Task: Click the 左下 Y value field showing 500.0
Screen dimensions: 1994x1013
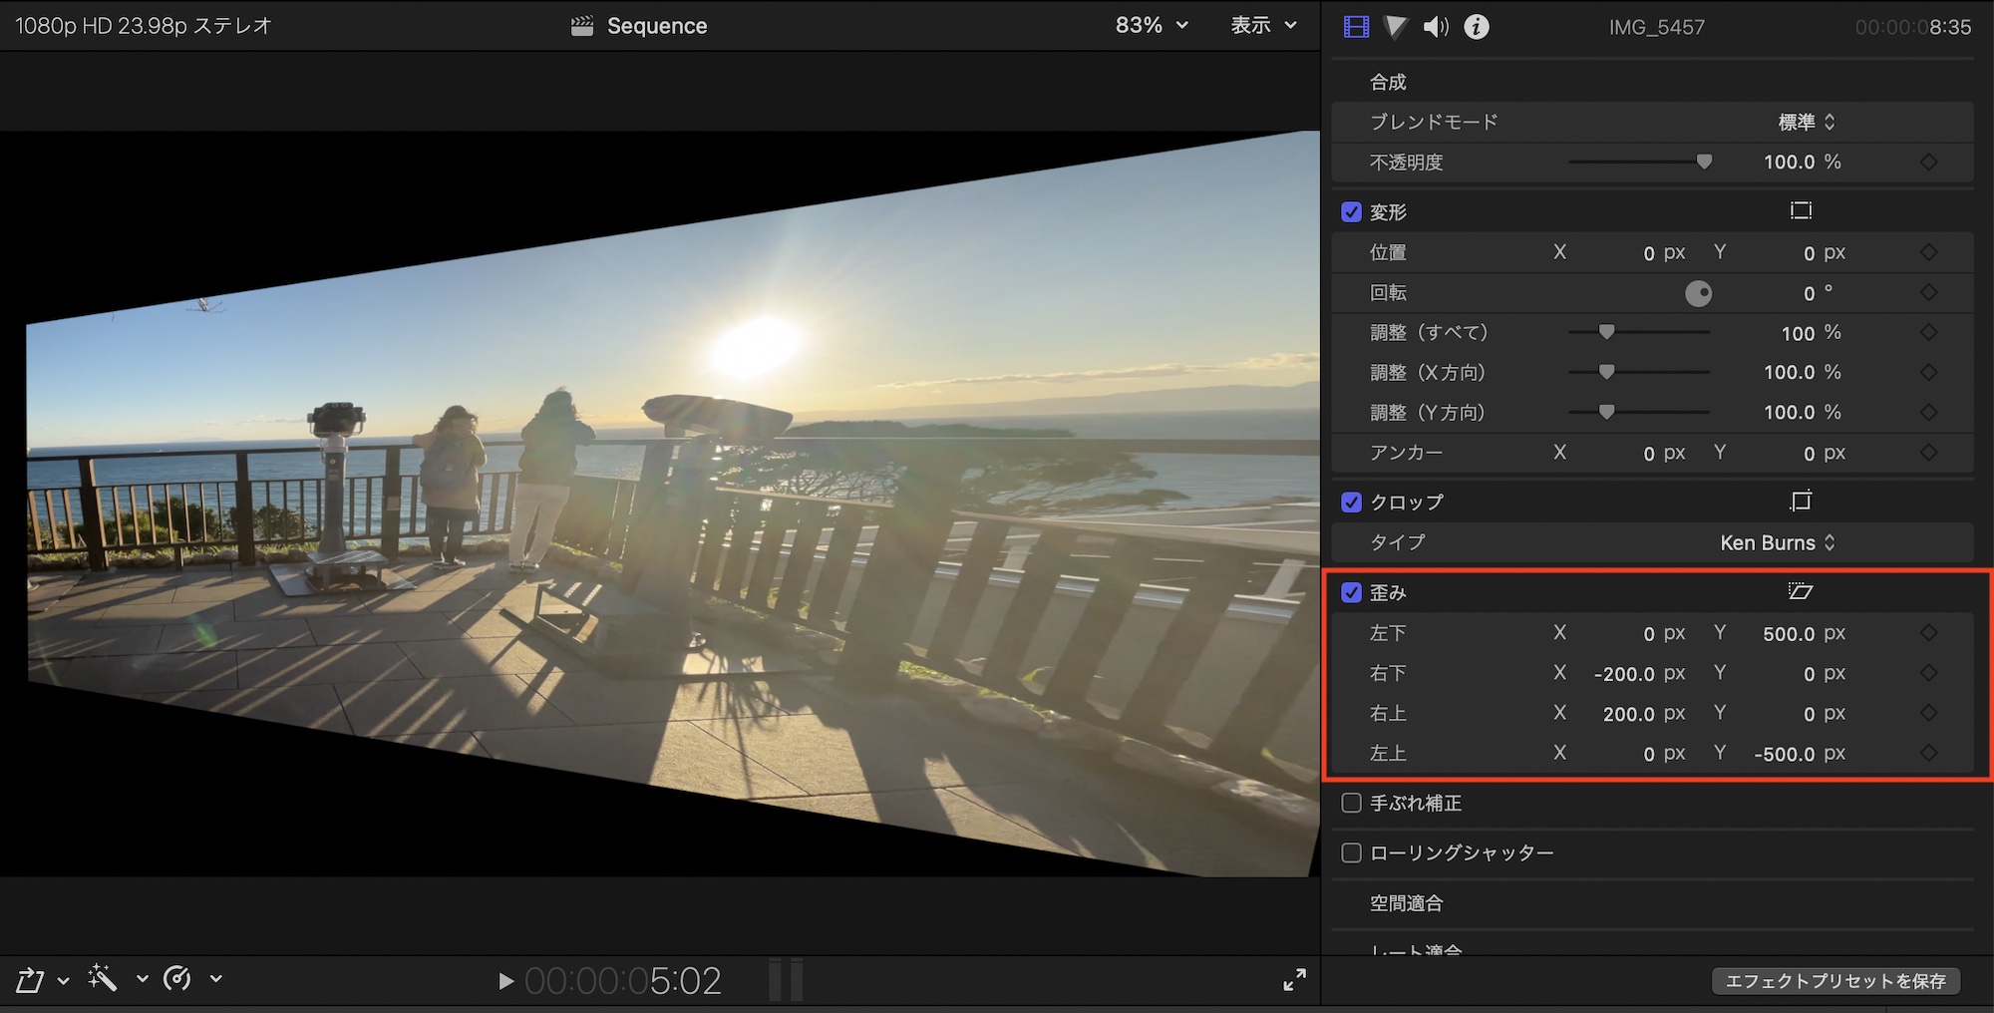Action: click(x=1789, y=634)
